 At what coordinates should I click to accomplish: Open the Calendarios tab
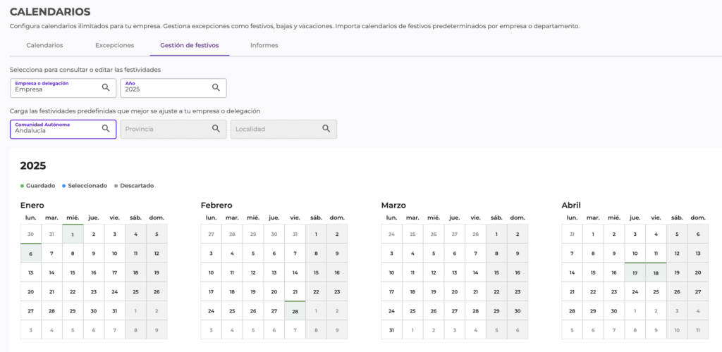click(x=44, y=45)
